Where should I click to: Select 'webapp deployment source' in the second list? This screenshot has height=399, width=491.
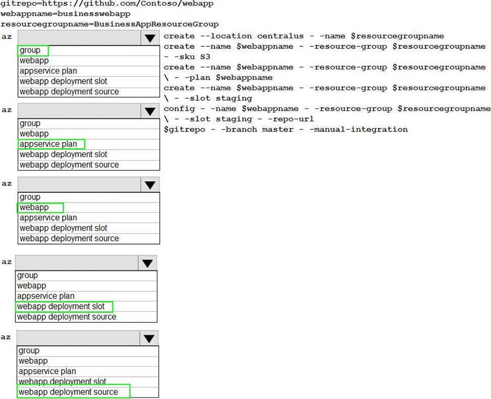pyautogui.click(x=89, y=165)
